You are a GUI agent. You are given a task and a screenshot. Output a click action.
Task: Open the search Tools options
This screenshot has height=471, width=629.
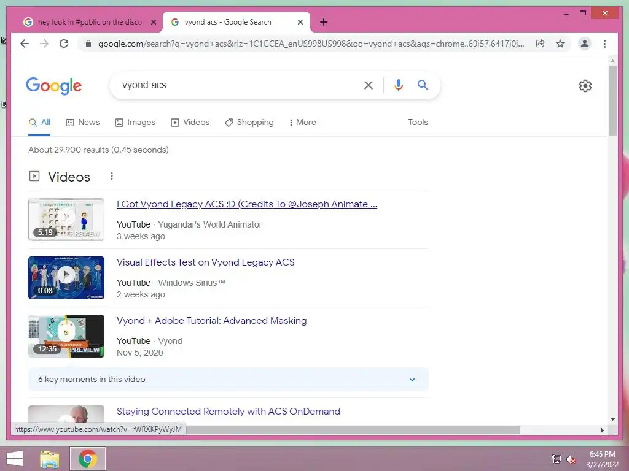pos(418,123)
